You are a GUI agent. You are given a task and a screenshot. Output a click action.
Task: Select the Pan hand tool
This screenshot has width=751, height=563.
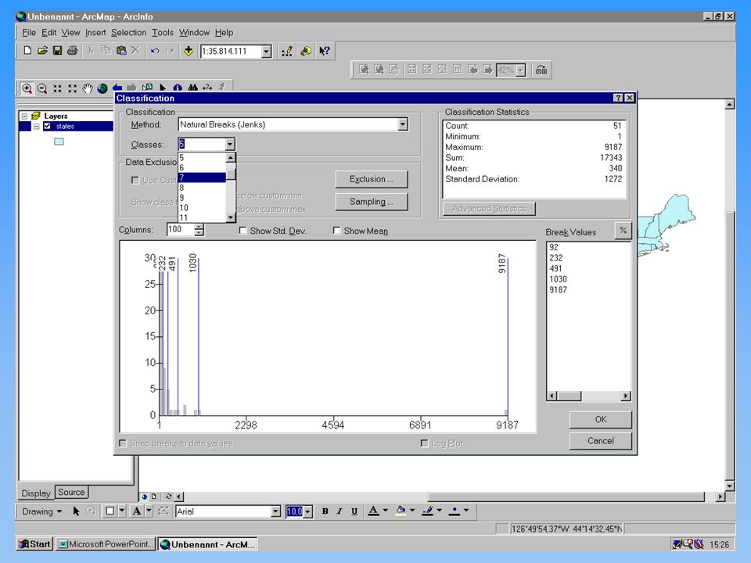pos(87,88)
